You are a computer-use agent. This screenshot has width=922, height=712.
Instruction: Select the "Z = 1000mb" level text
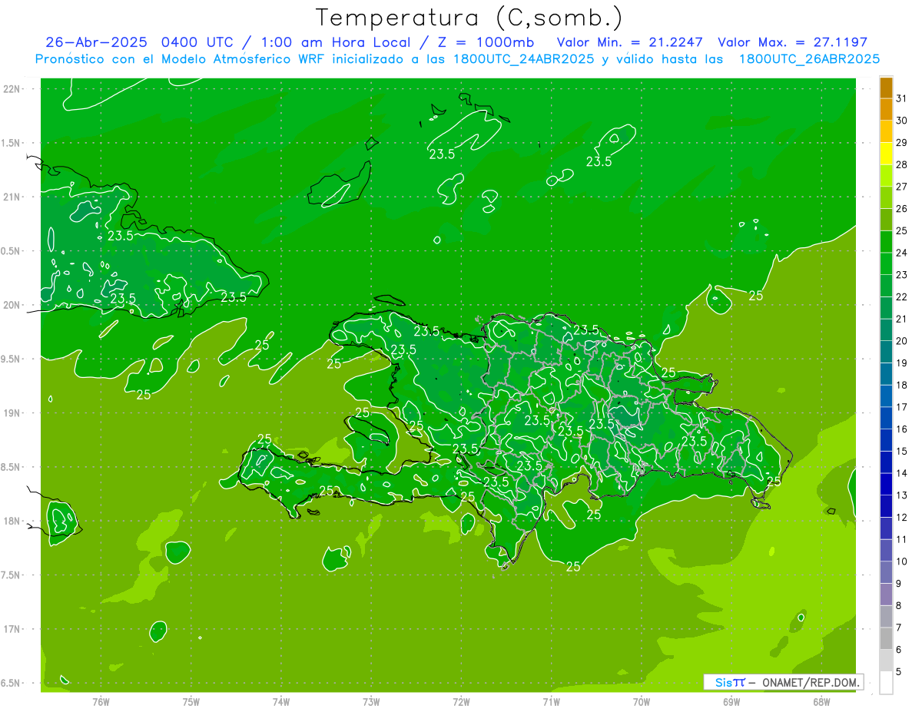click(x=484, y=42)
